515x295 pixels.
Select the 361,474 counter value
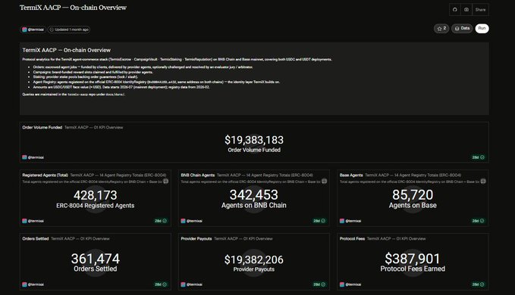pyautogui.click(x=96, y=259)
